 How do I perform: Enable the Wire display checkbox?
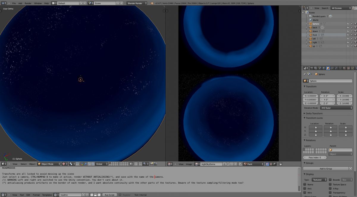click(x=305, y=193)
